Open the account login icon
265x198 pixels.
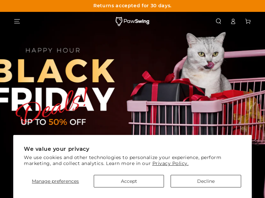click(233, 21)
